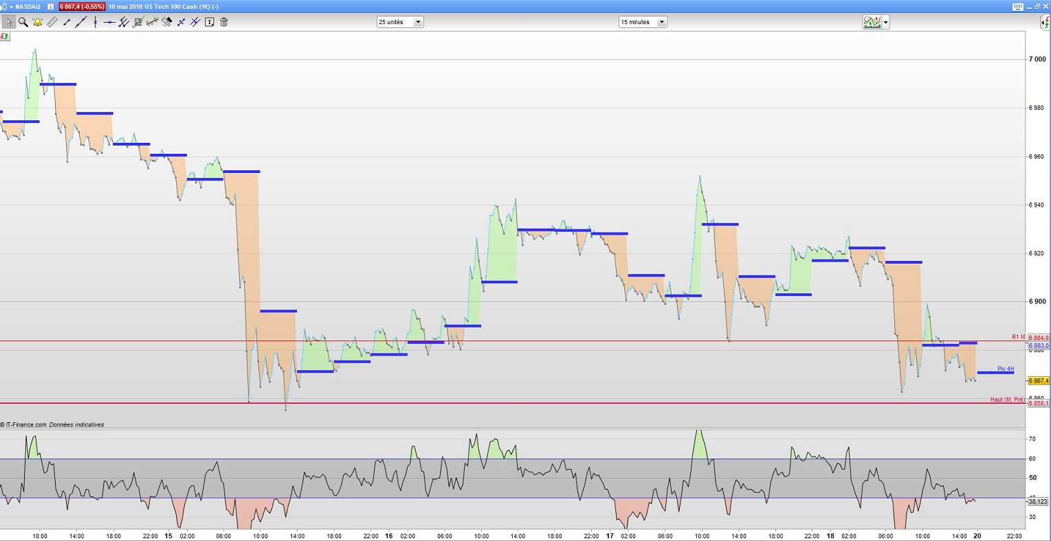Click the Haut (M, Pré) line label
Viewport: 1051px width, 541px height.
click(1007, 400)
